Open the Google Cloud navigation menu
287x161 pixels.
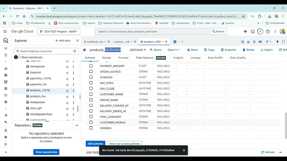[x=5, y=31]
